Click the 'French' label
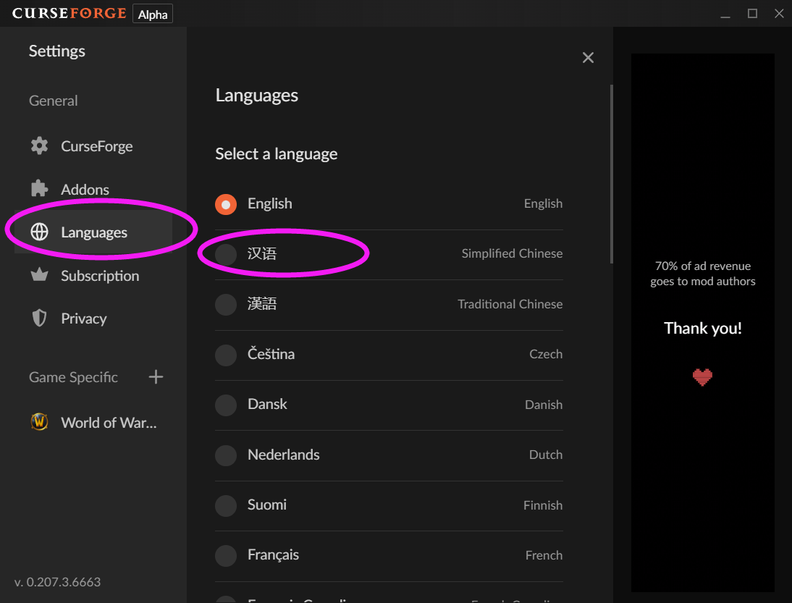Image resolution: width=792 pixels, height=603 pixels. [544, 555]
